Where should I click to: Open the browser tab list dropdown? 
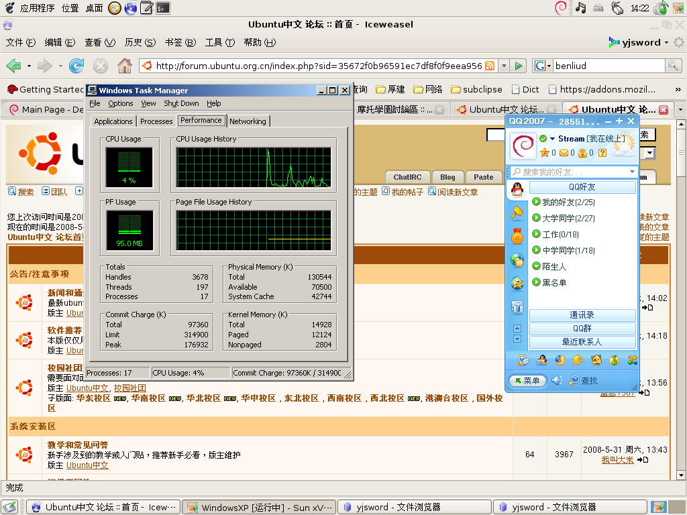(680, 109)
